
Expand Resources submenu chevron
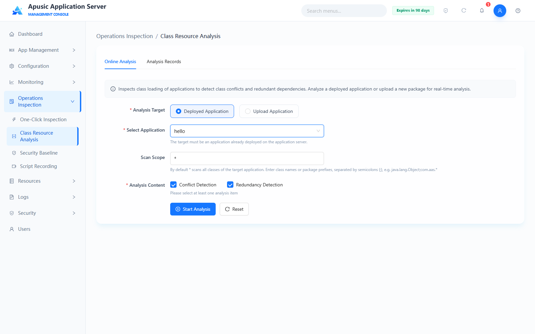(x=74, y=181)
